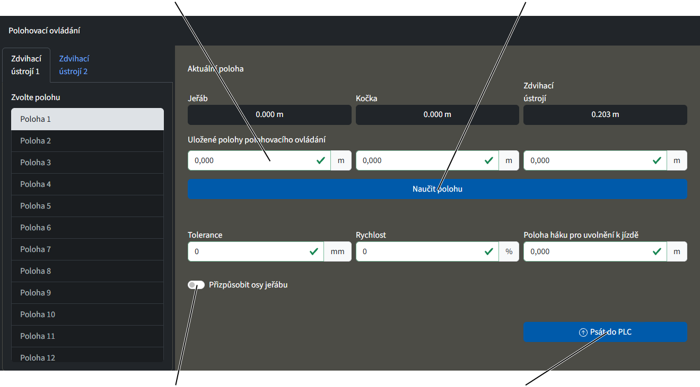The width and height of the screenshot is (700, 387).
Task: Click the Zdvihací ústrojí value 0.203 m
Action: (605, 114)
